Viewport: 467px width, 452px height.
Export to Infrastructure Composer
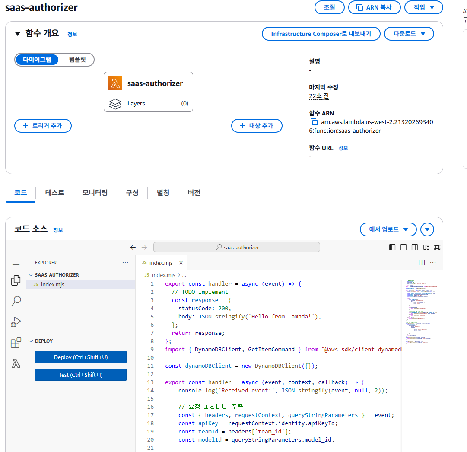tap(321, 34)
